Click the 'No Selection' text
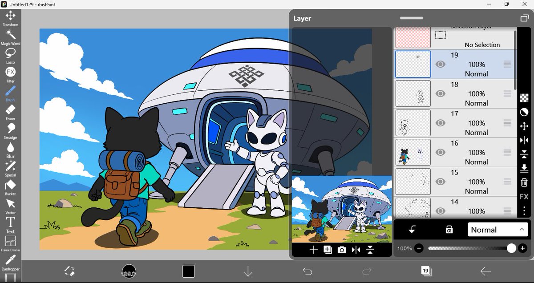Screen dimensions: 534x283 pyautogui.click(x=482, y=44)
